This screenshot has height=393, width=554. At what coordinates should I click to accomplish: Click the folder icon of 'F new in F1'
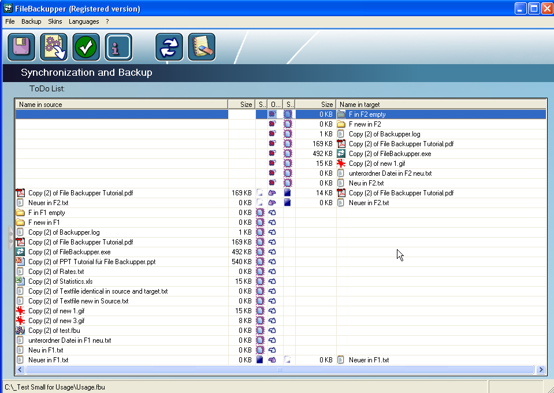tap(20, 223)
